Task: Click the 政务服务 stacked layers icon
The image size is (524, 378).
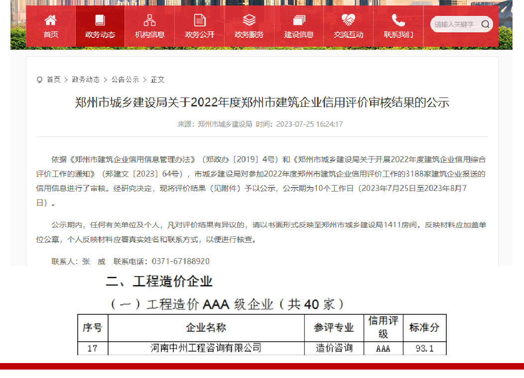Action: (249, 20)
